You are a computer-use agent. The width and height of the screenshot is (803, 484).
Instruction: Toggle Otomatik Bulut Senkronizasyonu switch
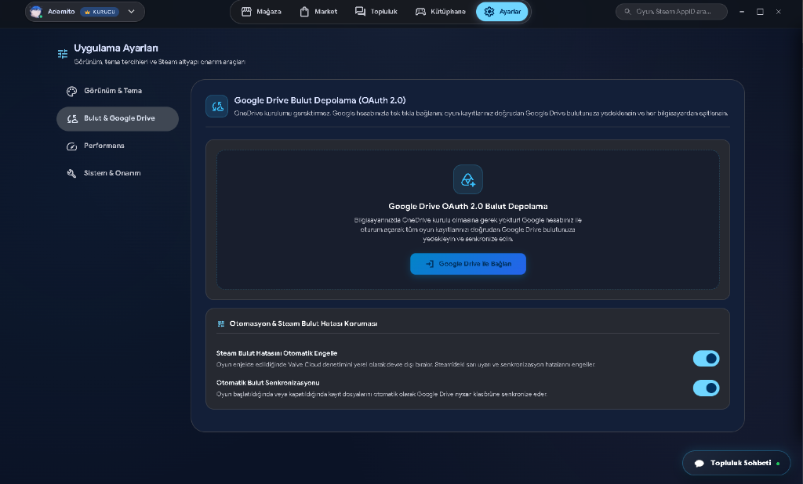[x=706, y=388]
